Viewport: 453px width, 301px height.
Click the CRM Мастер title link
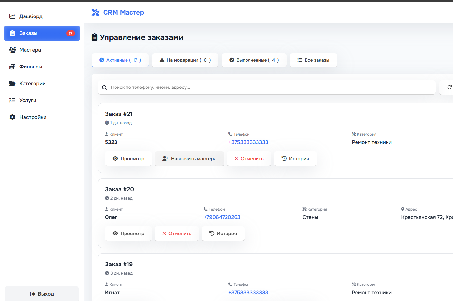pyautogui.click(x=124, y=12)
